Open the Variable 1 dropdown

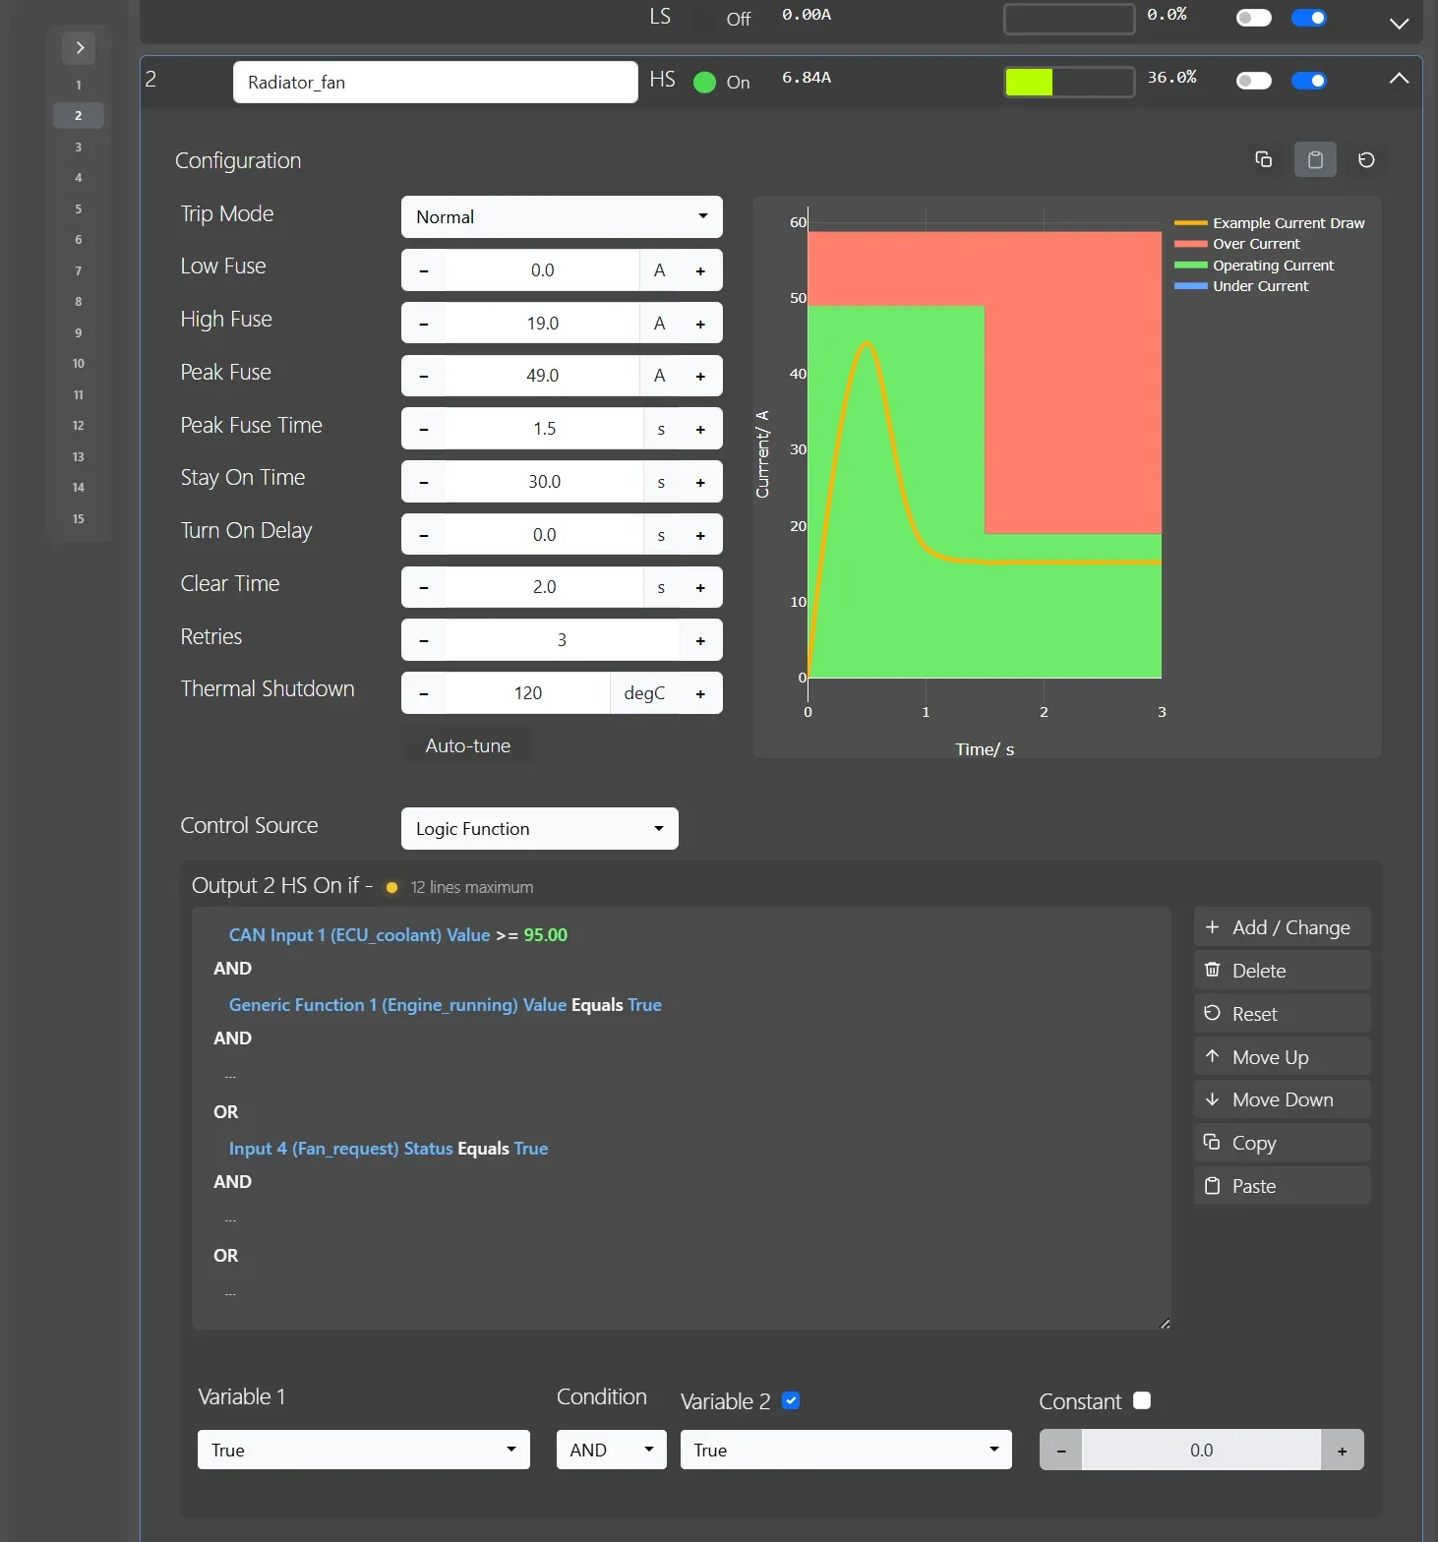pyautogui.click(x=364, y=1450)
